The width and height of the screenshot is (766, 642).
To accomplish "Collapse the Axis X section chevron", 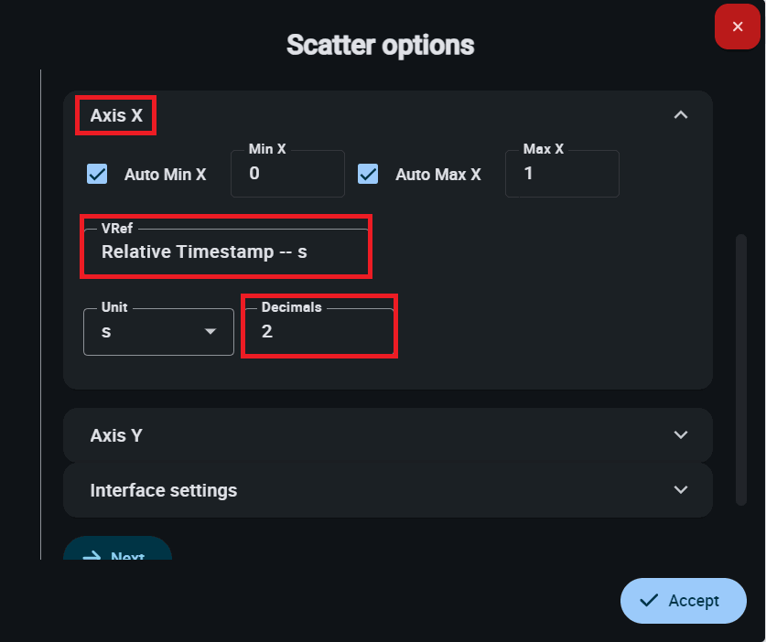I will tap(680, 114).
